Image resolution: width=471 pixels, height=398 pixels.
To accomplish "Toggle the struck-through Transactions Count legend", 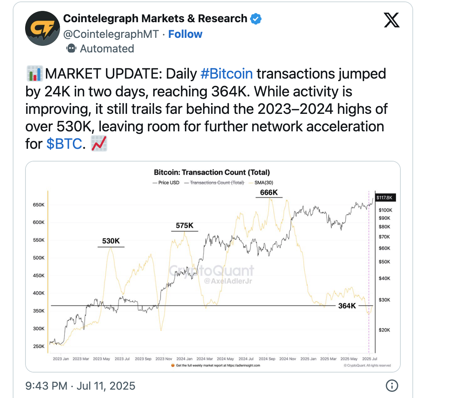I will [x=214, y=183].
